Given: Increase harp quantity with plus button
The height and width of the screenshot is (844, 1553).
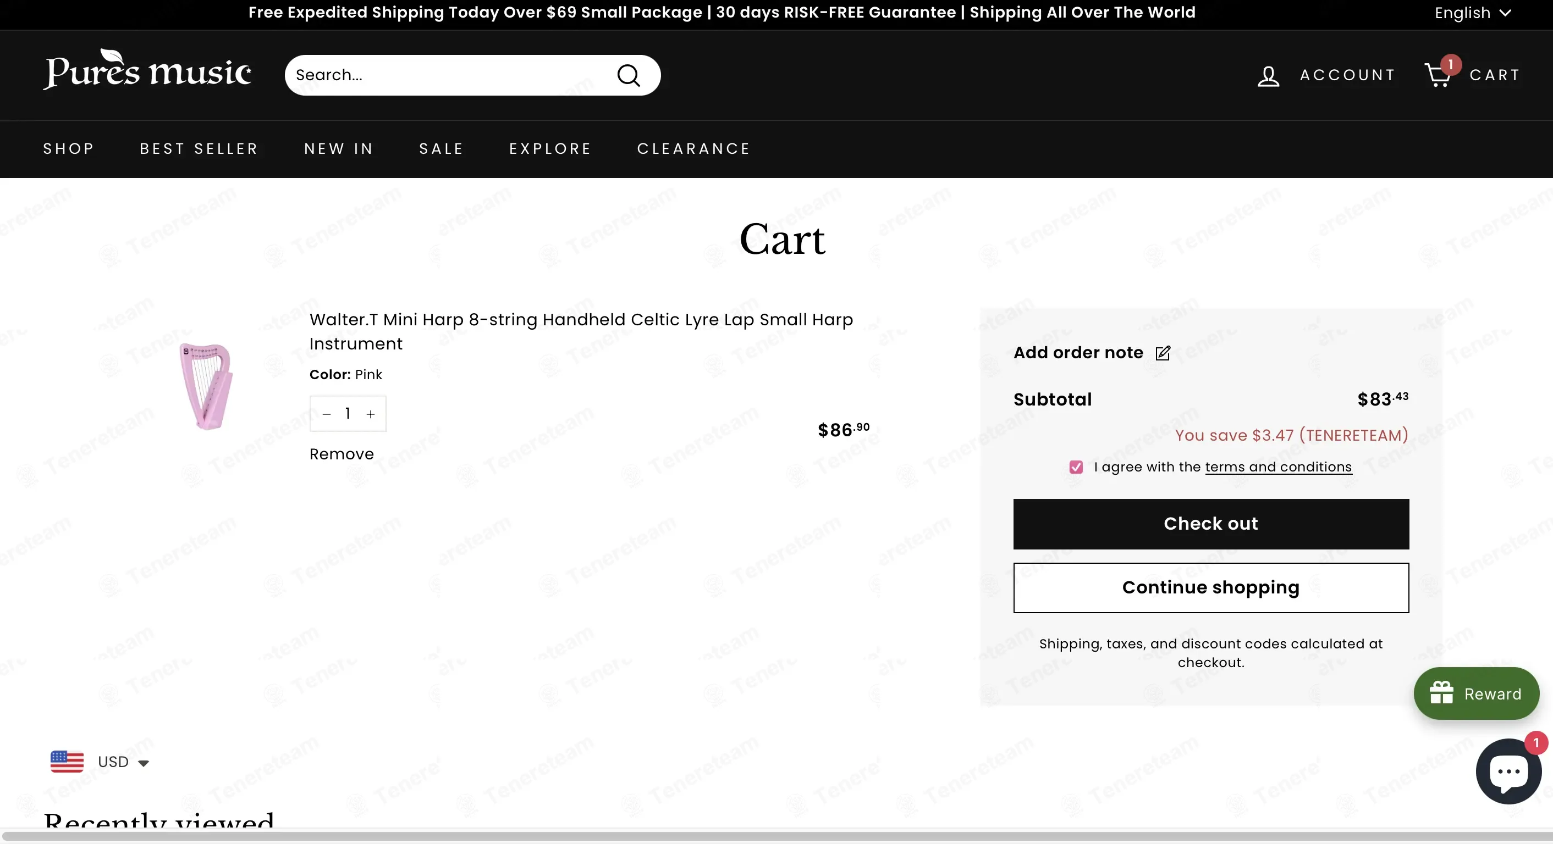Looking at the screenshot, I should (x=371, y=414).
